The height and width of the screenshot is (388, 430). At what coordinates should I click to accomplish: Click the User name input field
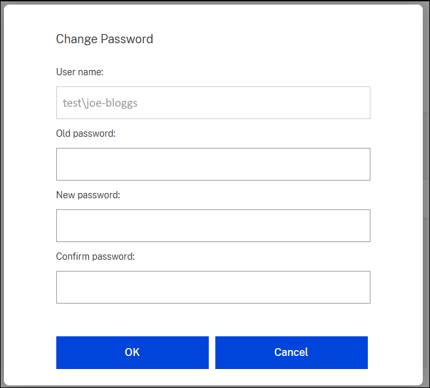(x=213, y=103)
